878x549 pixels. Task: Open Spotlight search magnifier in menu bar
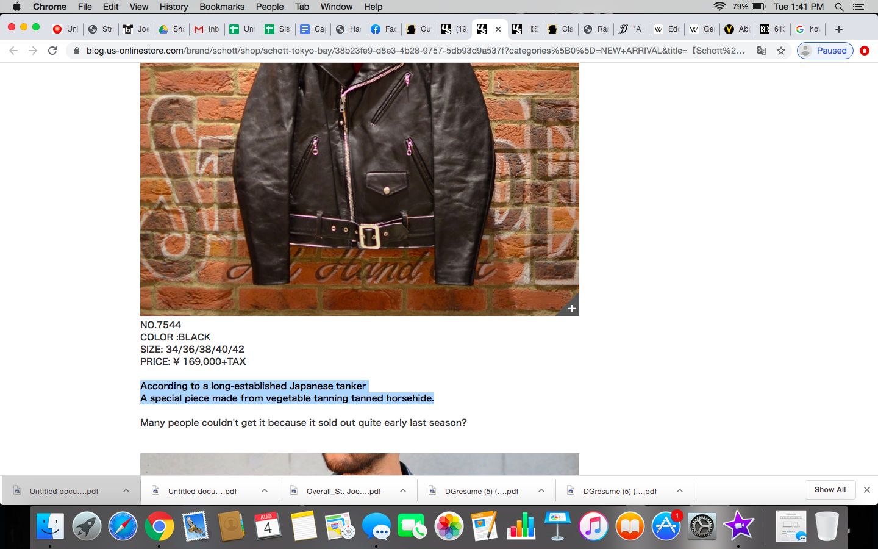pyautogui.click(x=840, y=7)
